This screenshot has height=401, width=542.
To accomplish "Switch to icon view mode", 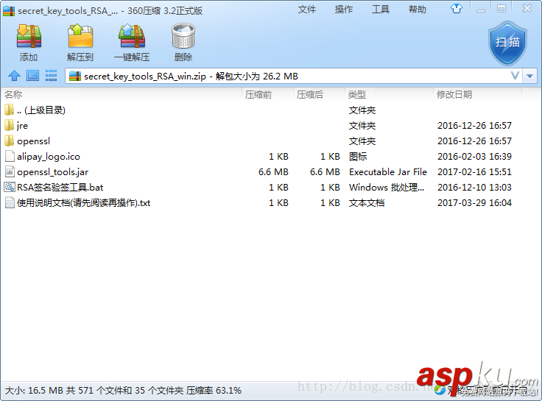I will coord(33,76).
